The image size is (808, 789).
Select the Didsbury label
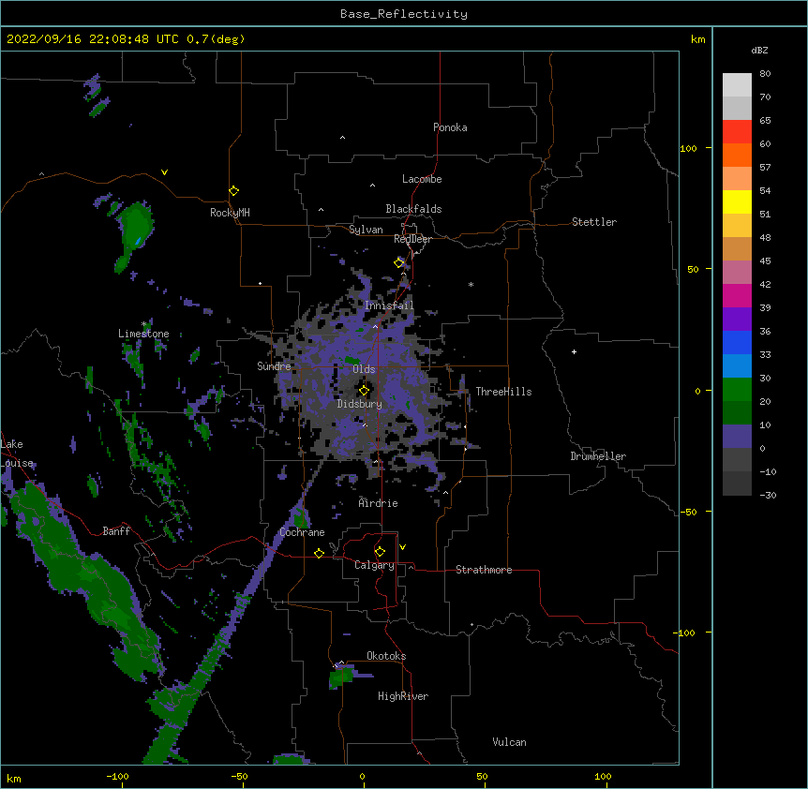(x=359, y=404)
